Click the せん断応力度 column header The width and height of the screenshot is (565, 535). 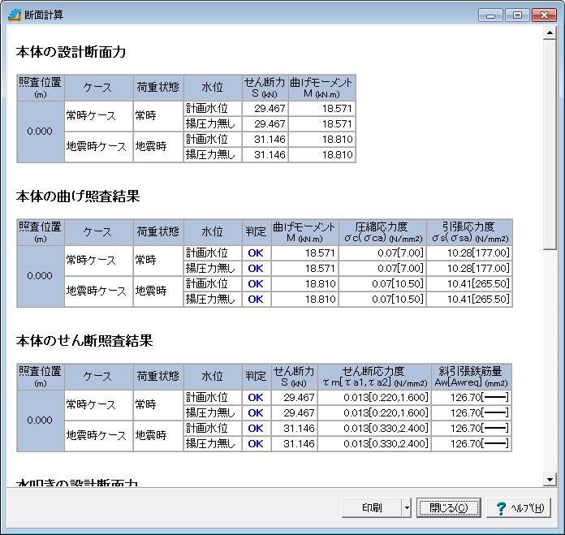(374, 377)
